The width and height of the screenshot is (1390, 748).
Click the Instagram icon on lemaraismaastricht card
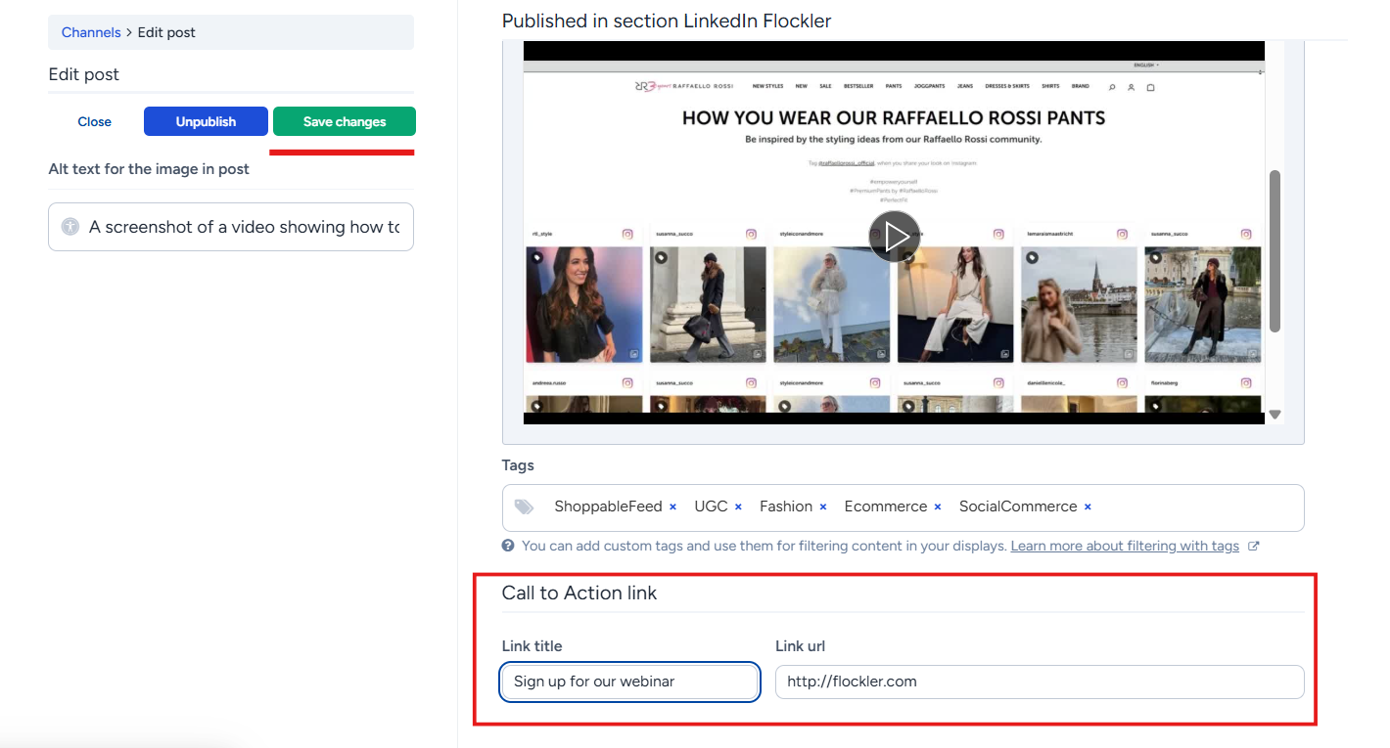[1123, 234]
